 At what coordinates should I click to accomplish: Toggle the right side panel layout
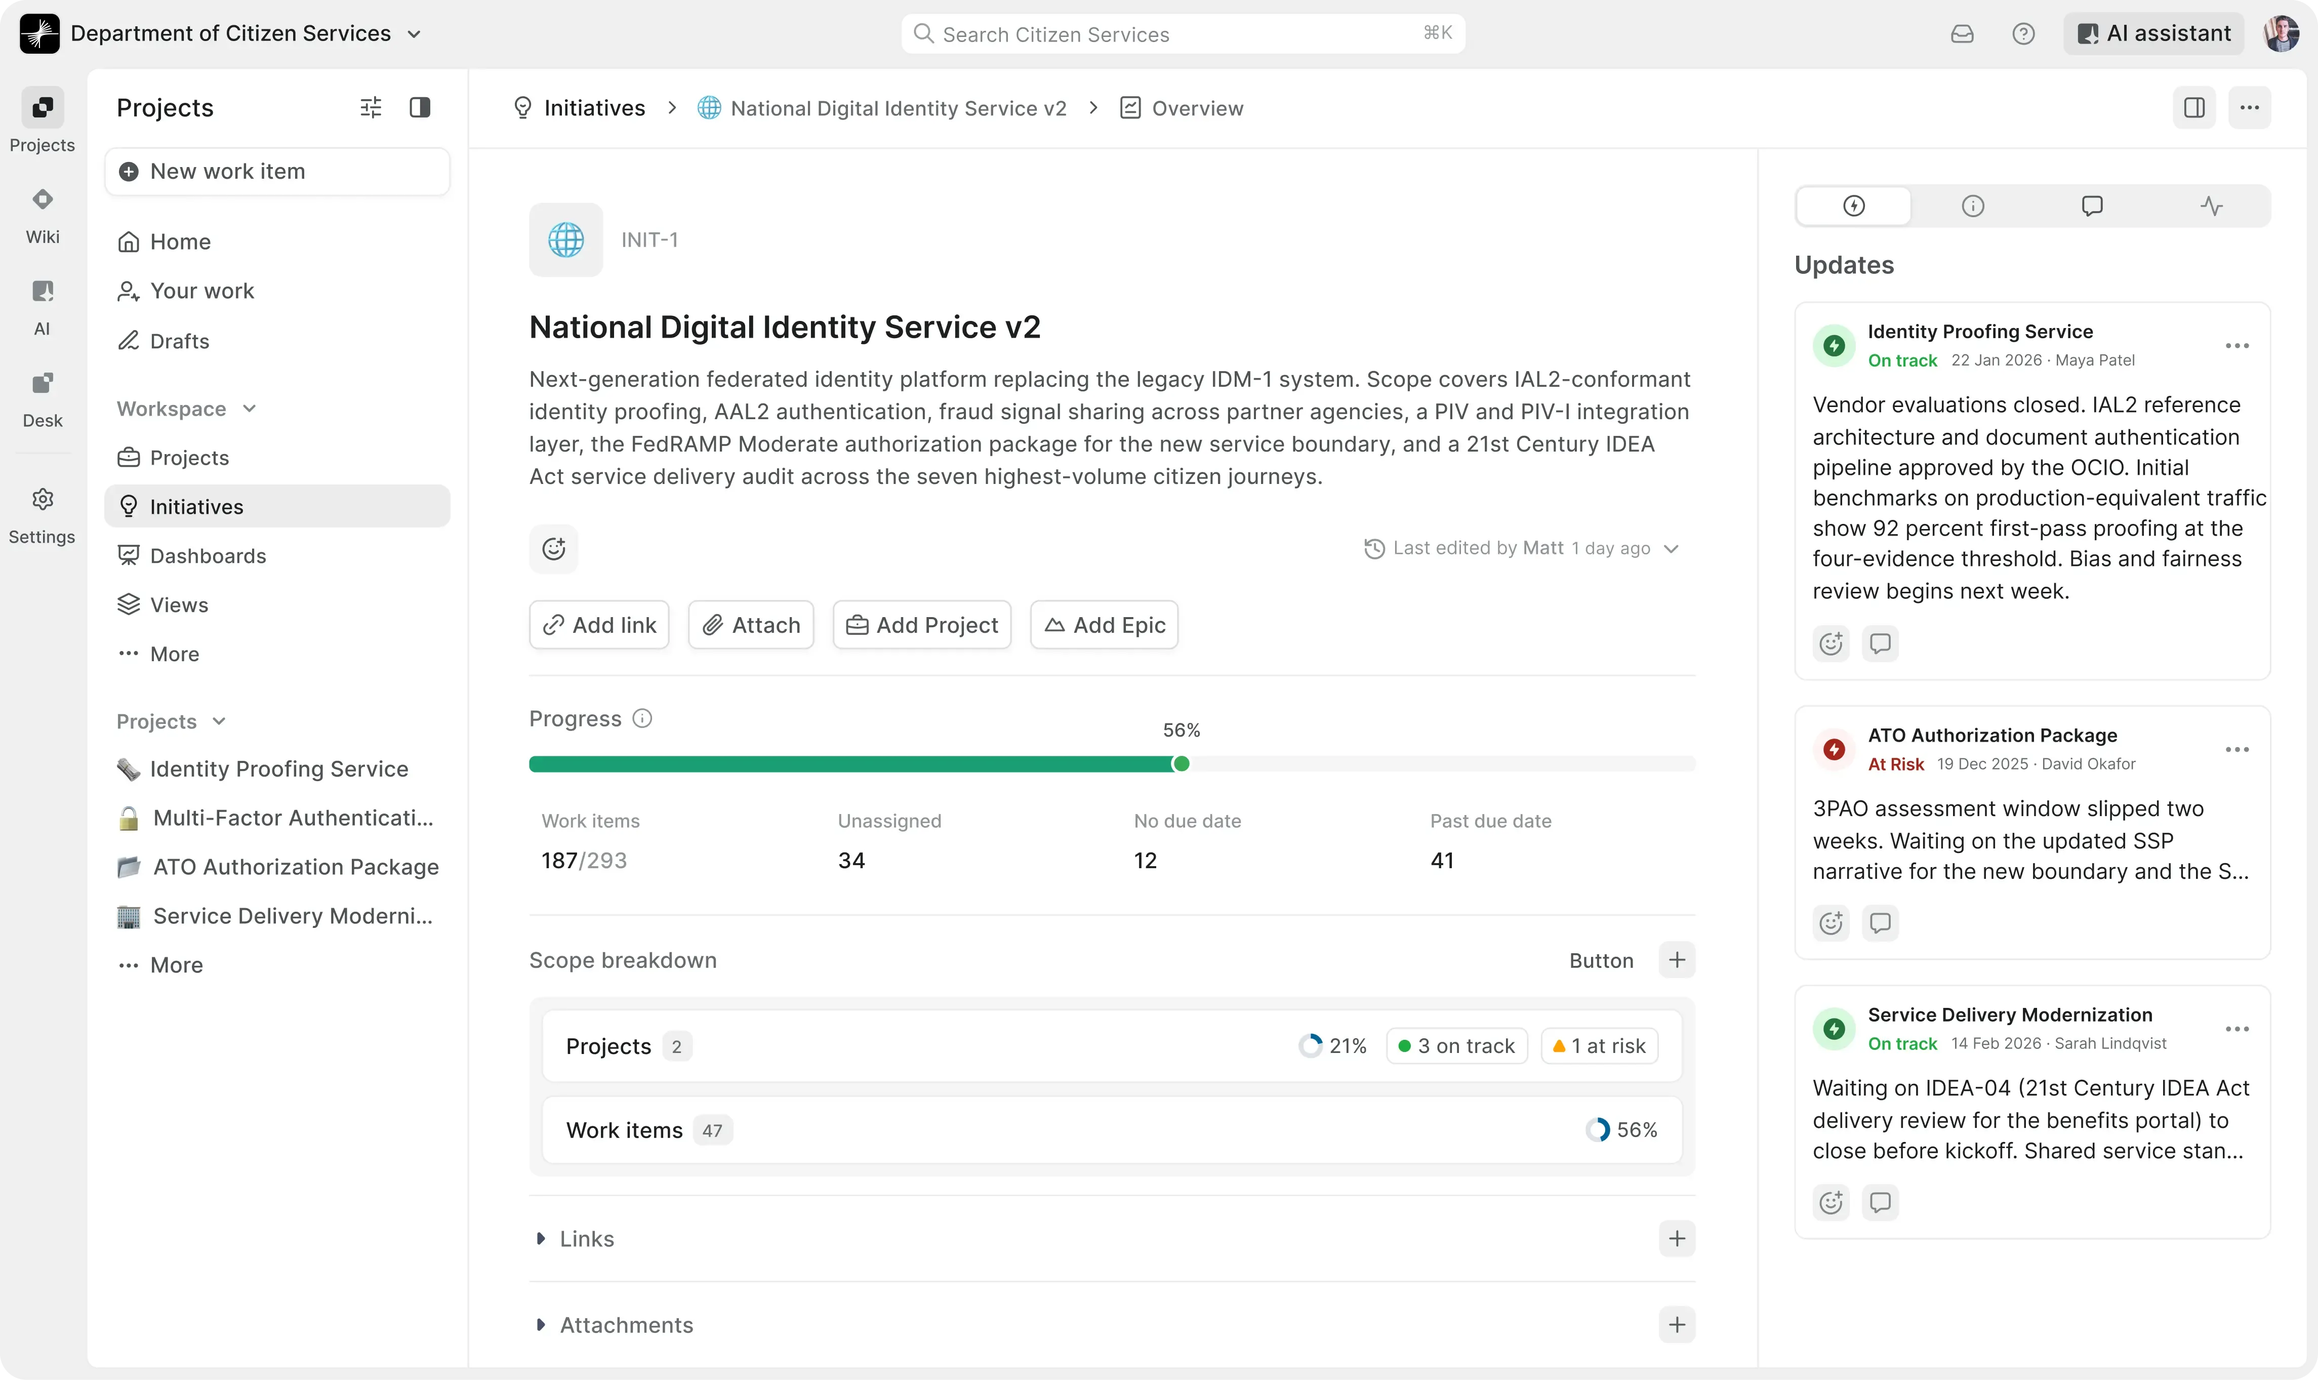2193,108
